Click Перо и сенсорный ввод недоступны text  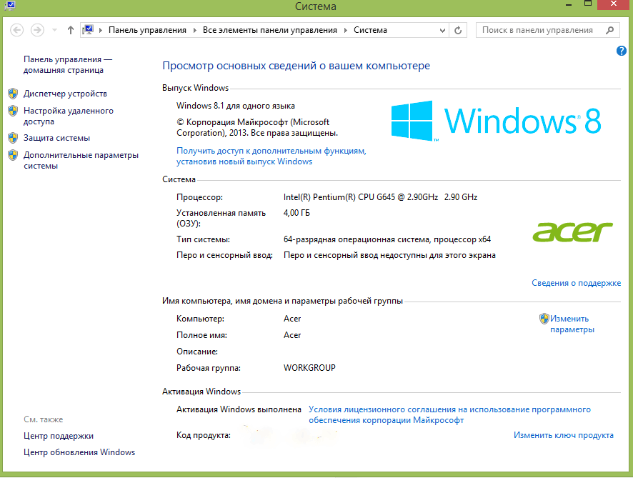(x=389, y=255)
